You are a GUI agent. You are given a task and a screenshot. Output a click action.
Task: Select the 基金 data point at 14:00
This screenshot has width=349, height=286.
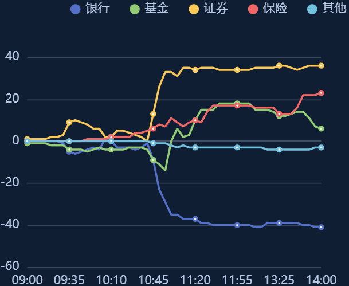[x=321, y=128]
